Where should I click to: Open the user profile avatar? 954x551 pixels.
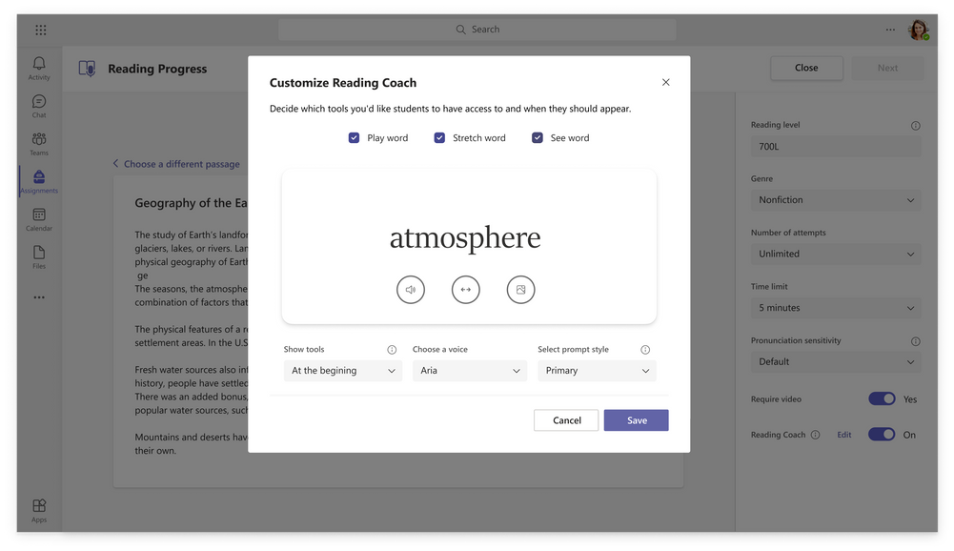click(918, 30)
